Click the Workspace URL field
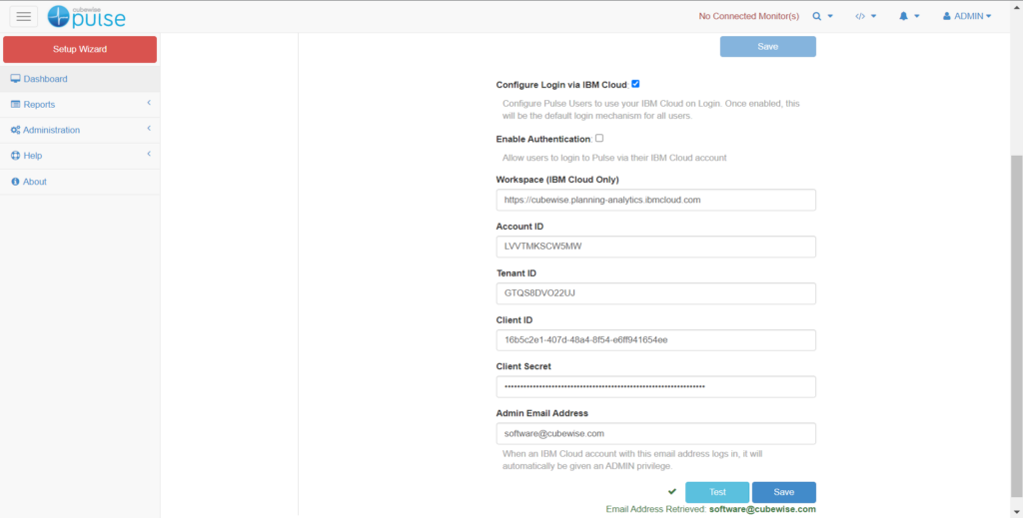This screenshot has width=1023, height=518. click(655, 200)
